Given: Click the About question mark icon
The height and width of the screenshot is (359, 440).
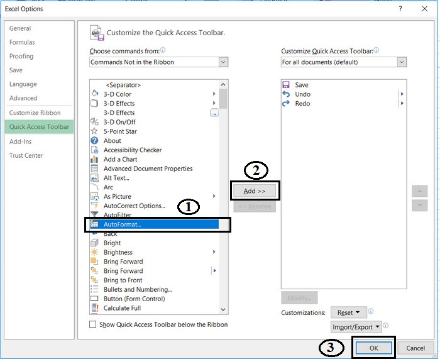Looking at the screenshot, I should (94, 140).
